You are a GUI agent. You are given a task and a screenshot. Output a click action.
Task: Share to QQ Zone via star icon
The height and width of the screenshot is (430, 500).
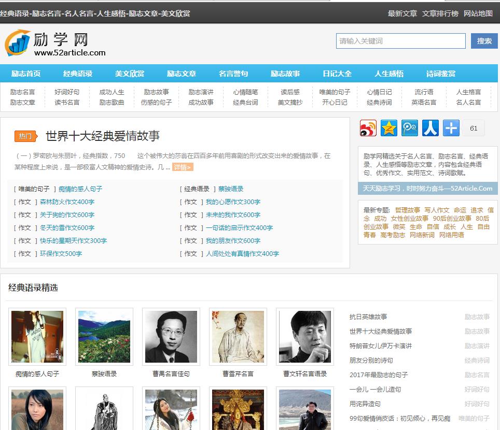pyautogui.click(x=389, y=128)
